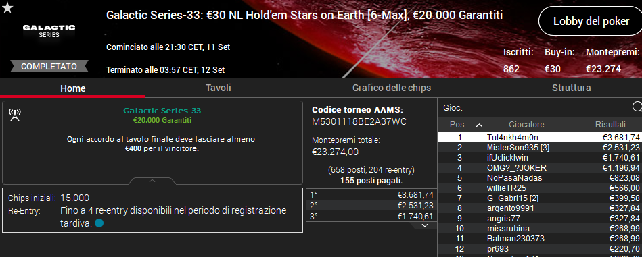Click the player search magnifier icon

[x=637, y=107]
